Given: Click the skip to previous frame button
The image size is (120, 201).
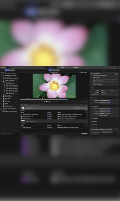Looking at the screenshot, I should pos(45,102).
